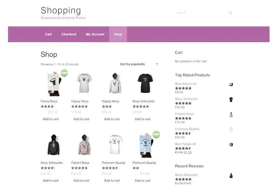This screenshot has width=279, height=186.
Task: Open the Happy Ninja white t-shirt image
Action: pos(84,83)
